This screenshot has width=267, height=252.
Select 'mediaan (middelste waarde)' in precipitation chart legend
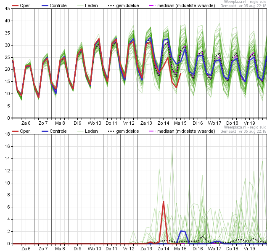click(186, 131)
